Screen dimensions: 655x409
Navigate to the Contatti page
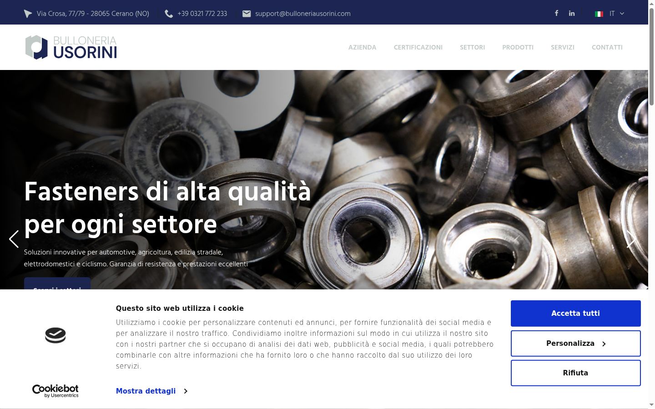click(x=607, y=47)
